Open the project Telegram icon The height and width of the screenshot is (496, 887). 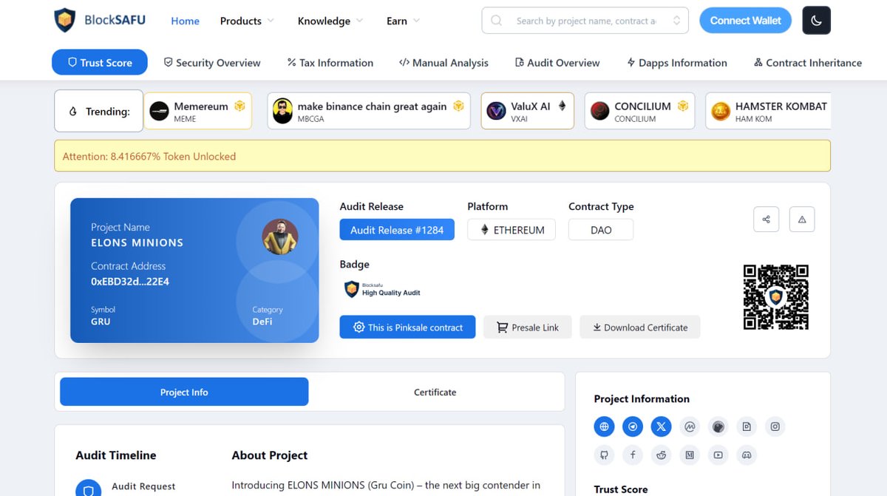coord(633,427)
